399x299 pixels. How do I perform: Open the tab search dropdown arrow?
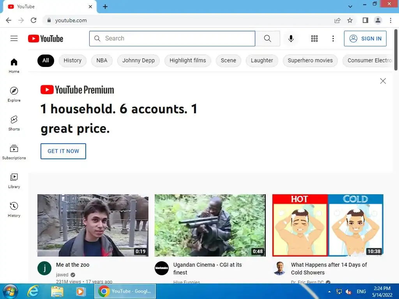click(350, 7)
